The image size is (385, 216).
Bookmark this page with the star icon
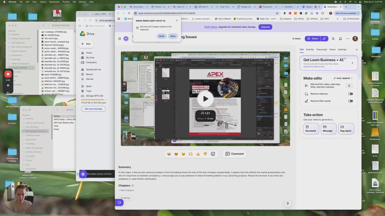277,13
